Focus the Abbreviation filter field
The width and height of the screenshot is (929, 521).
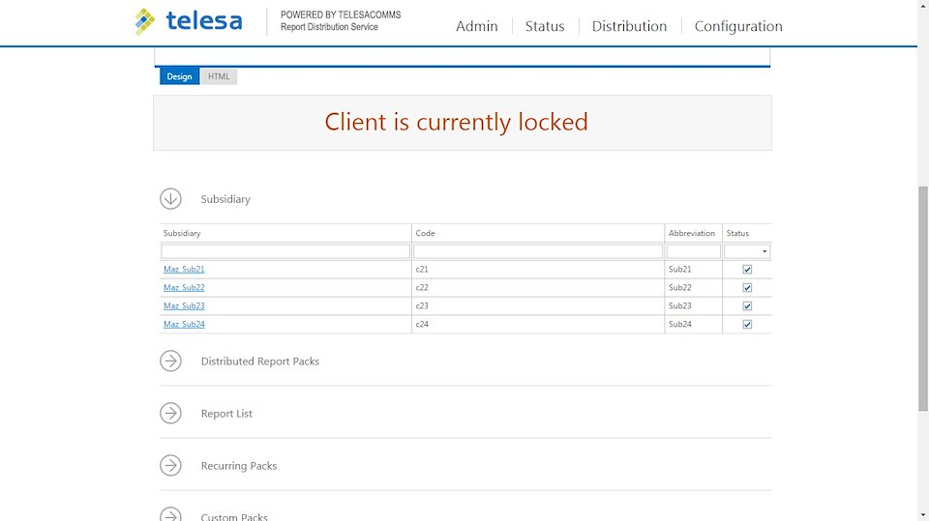[x=693, y=251]
